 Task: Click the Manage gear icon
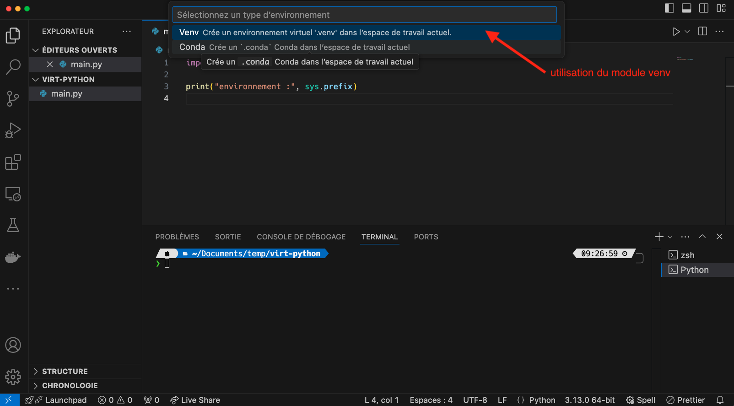pos(13,377)
